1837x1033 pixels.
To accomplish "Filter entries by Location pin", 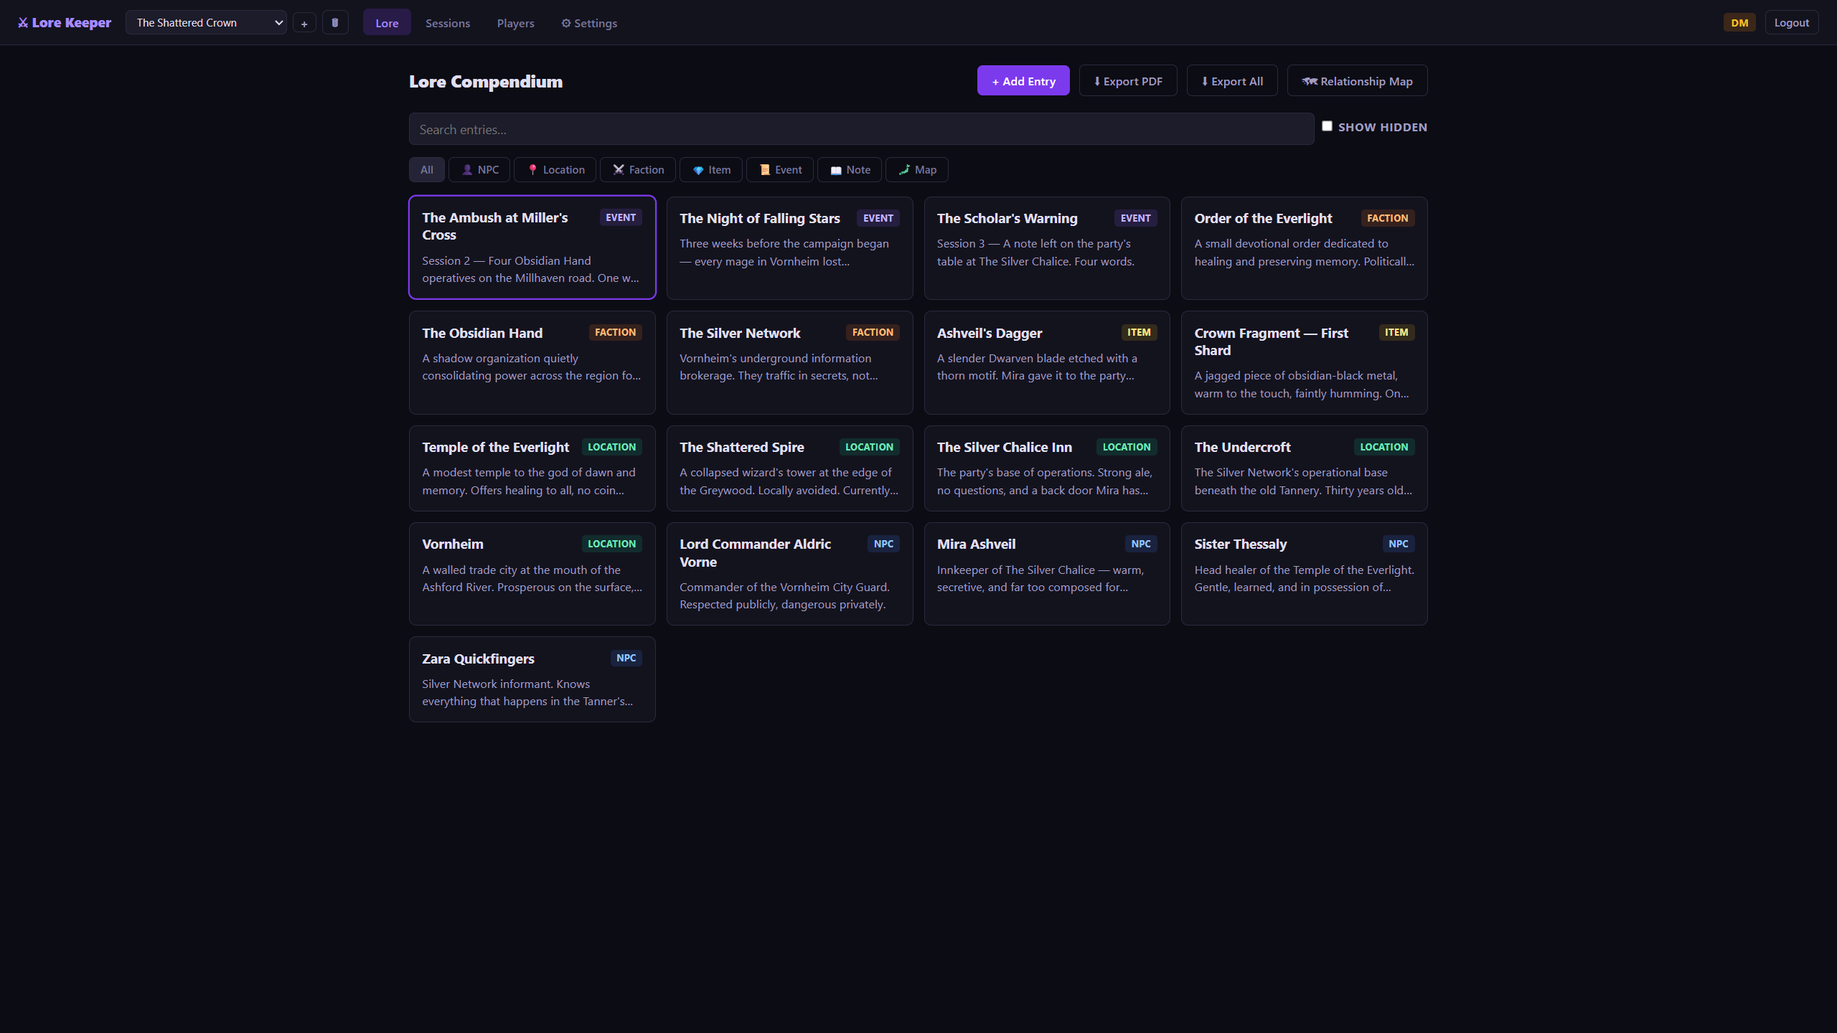I will tap(555, 170).
